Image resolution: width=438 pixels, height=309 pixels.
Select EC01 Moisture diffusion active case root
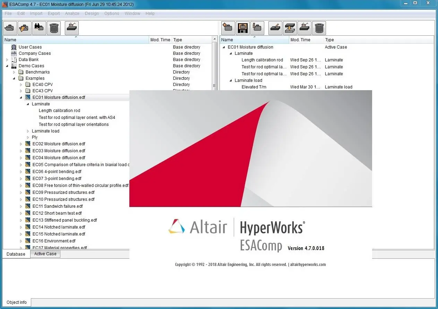pyautogui.click(x=250, y=47)
